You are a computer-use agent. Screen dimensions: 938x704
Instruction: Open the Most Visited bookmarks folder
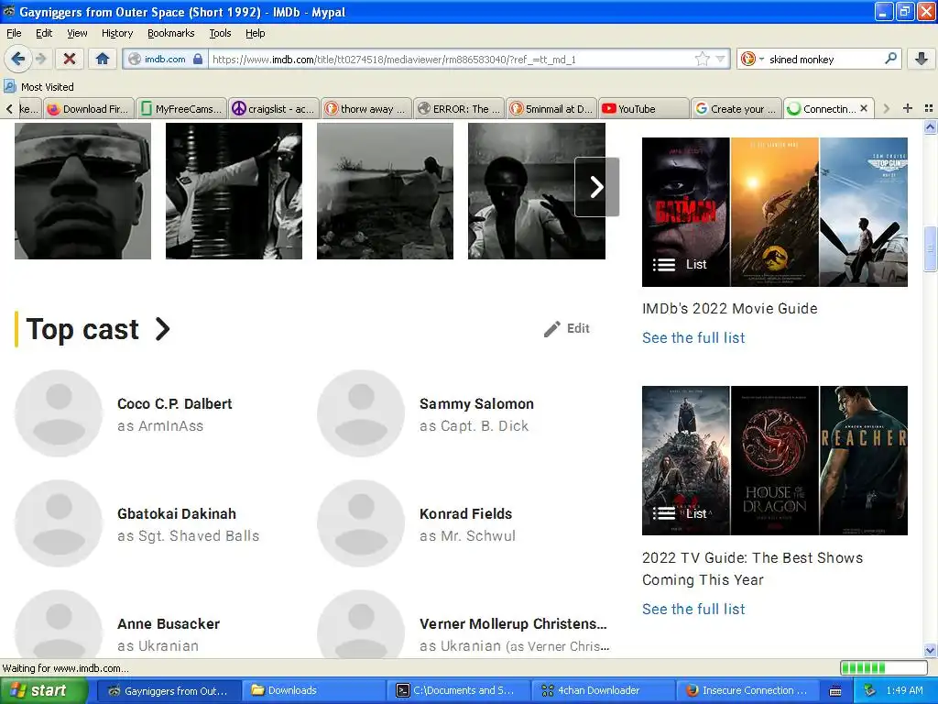coord(39,87)
